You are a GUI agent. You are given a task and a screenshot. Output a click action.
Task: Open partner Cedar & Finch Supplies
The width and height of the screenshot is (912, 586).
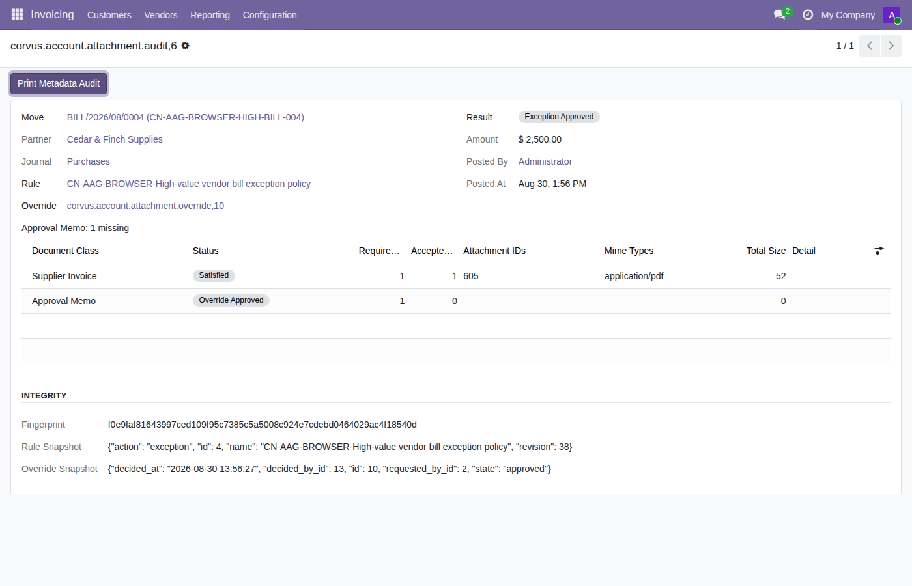(115, 139)
